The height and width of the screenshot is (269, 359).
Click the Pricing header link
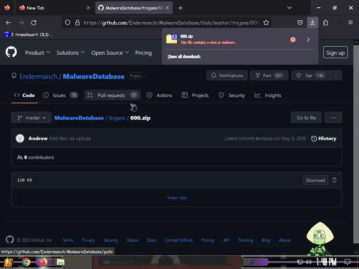(x=143, y=53)
